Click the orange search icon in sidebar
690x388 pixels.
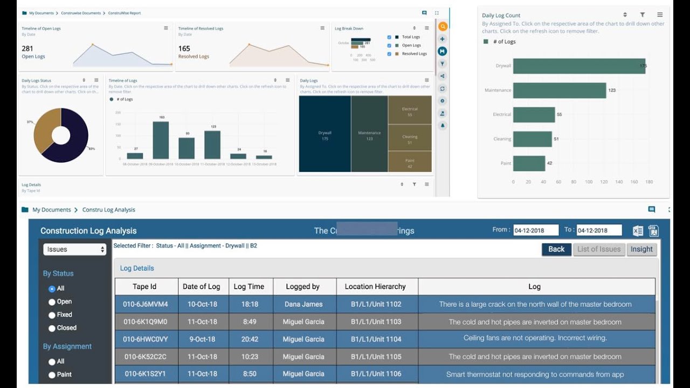point(443,26)
